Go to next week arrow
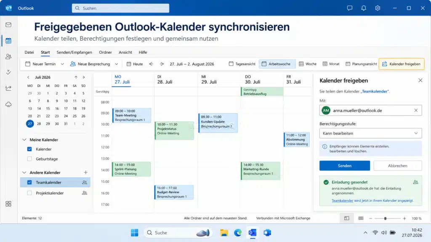 coord(162,64)
